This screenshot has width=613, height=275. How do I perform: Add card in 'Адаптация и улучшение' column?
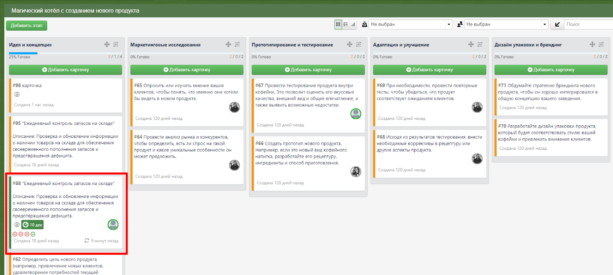pos(429,70)
